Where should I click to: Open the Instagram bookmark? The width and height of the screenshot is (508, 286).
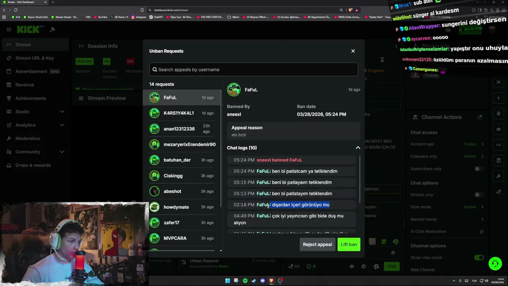pyautogui.click(x=139, y=17)
